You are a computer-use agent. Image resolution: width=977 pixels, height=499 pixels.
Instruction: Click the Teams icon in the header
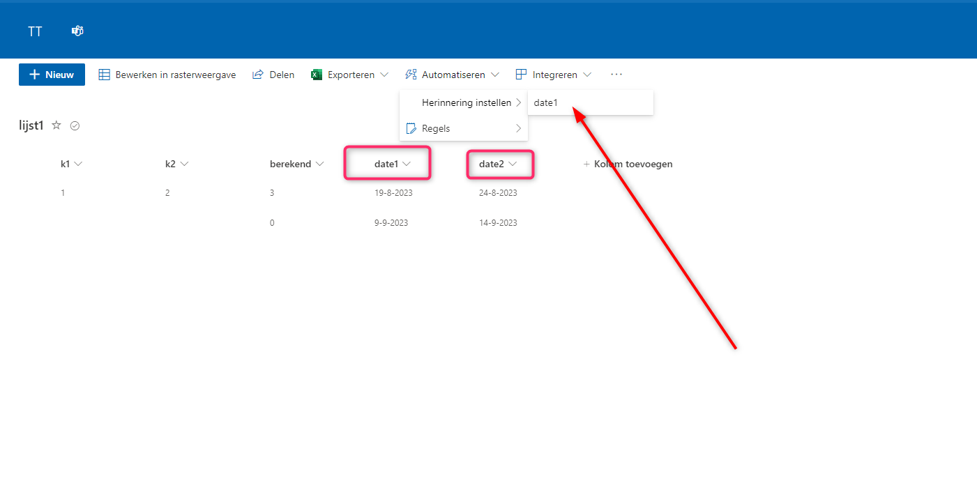pyautogui.click(x=77, y=31)
